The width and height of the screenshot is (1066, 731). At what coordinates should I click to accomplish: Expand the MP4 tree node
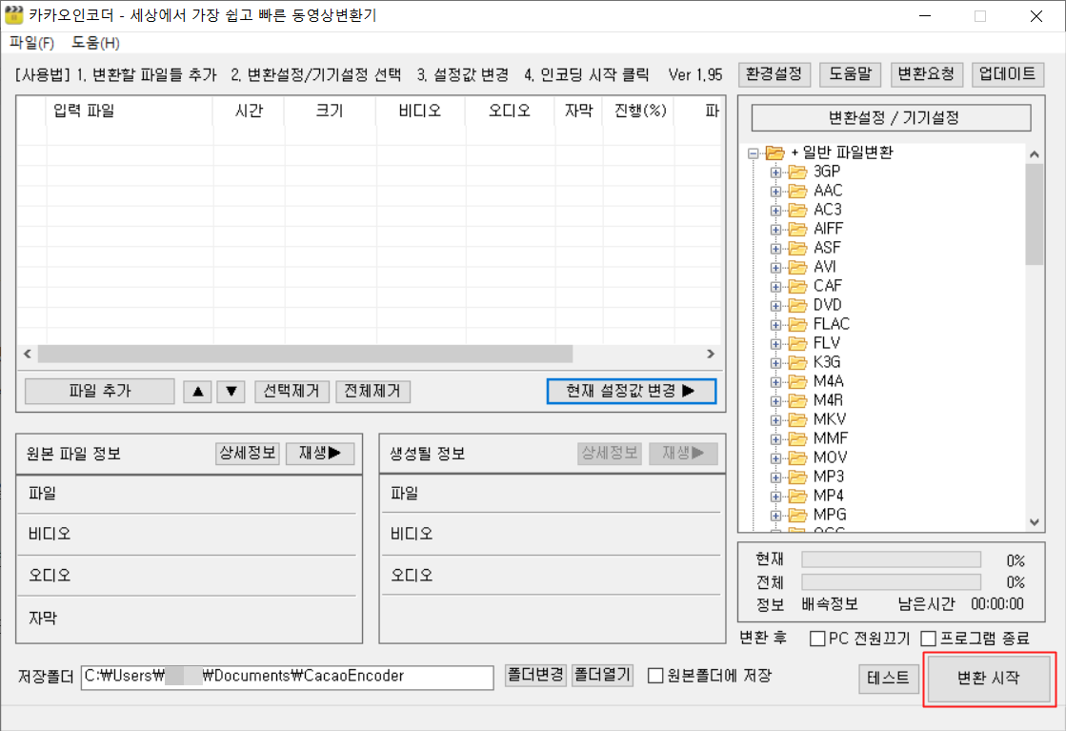pyautogui.click(x=775, y=496)
